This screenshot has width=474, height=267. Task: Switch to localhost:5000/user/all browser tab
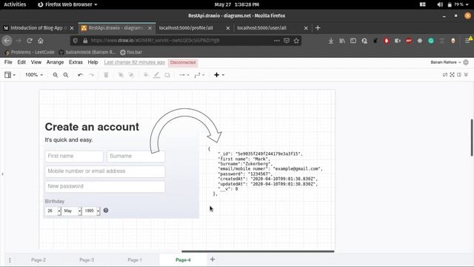click(x=273, y=28)
